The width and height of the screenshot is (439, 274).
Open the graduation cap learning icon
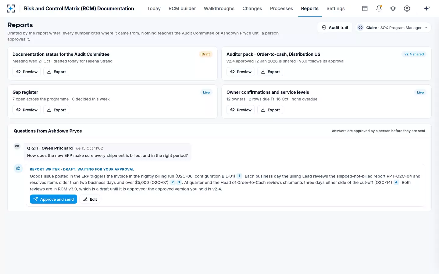coord(393,9)
